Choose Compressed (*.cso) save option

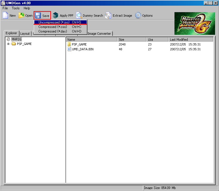coord(60,27)
